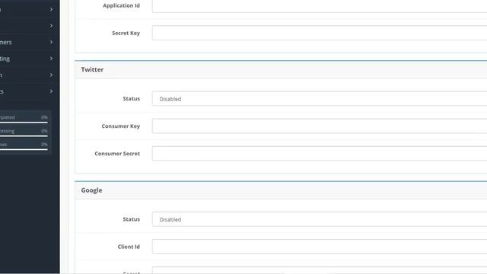Image resolution: width=487 pixels, height=274 pixels.
Task: Click the 'Client Id' label
Action: (129, 247)
